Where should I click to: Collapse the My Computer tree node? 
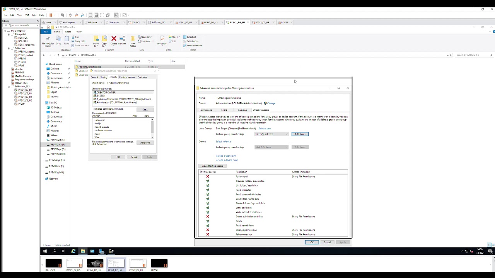coord(5,31)
